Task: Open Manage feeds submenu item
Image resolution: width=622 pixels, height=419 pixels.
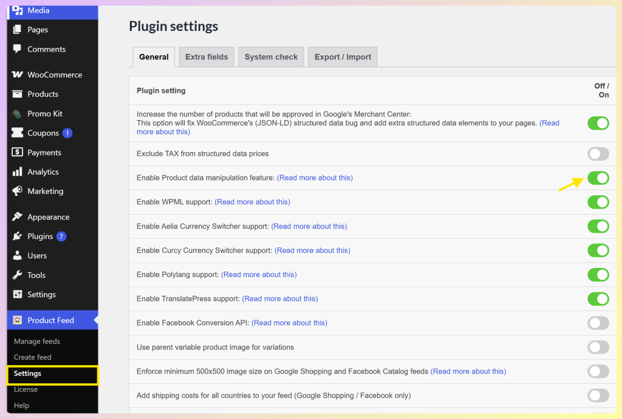Action: 37,341
